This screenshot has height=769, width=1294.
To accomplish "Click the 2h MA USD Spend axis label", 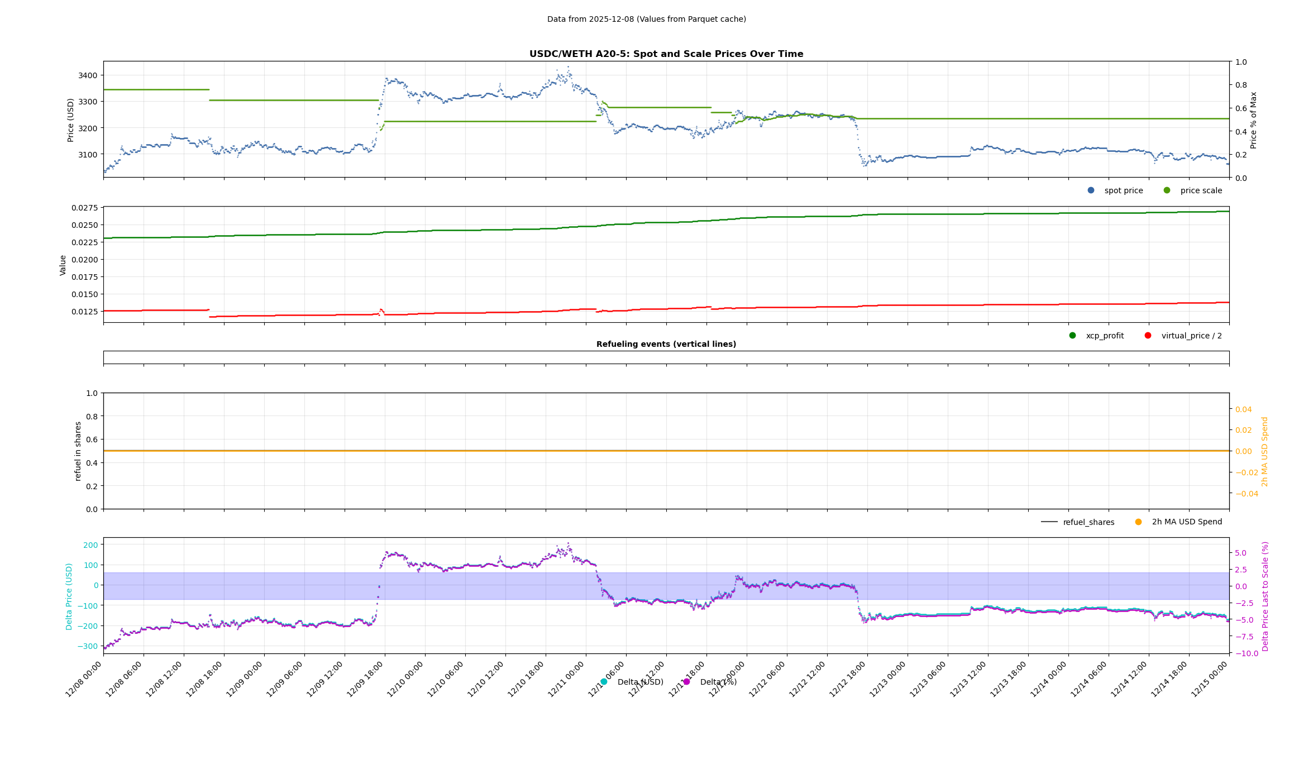I will (x=1265, y=451).
